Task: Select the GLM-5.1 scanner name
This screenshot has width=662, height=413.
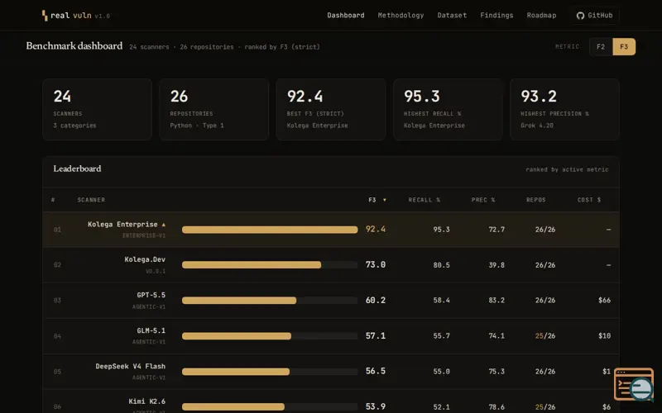Action: click(151, 331)
